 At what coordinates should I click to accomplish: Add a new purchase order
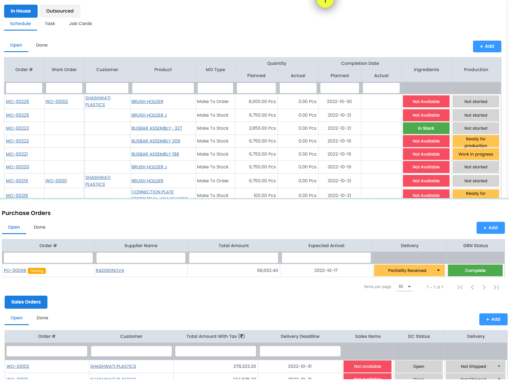[490, 228]
